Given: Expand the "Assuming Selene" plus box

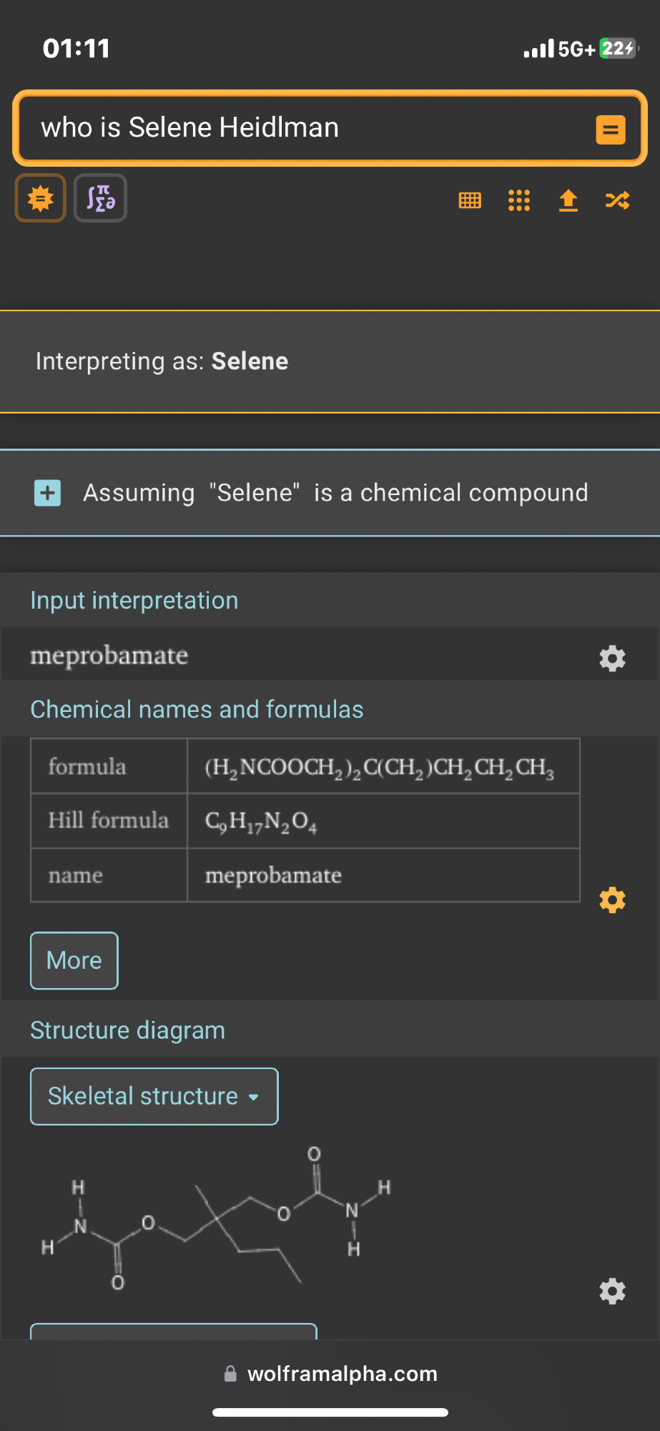Looking at the screenshot, I should [x=48, y=493].
